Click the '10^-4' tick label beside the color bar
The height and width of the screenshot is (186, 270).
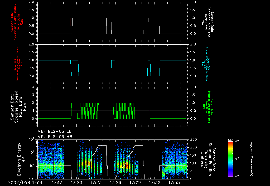[237, 141]
